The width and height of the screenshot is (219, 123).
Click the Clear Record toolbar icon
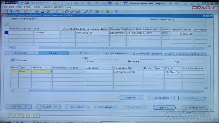[73, 11]
